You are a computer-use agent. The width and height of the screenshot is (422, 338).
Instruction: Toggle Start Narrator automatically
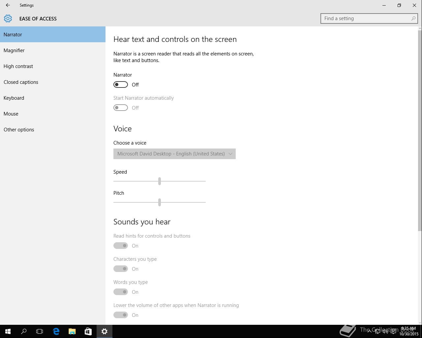coord(121,108)
